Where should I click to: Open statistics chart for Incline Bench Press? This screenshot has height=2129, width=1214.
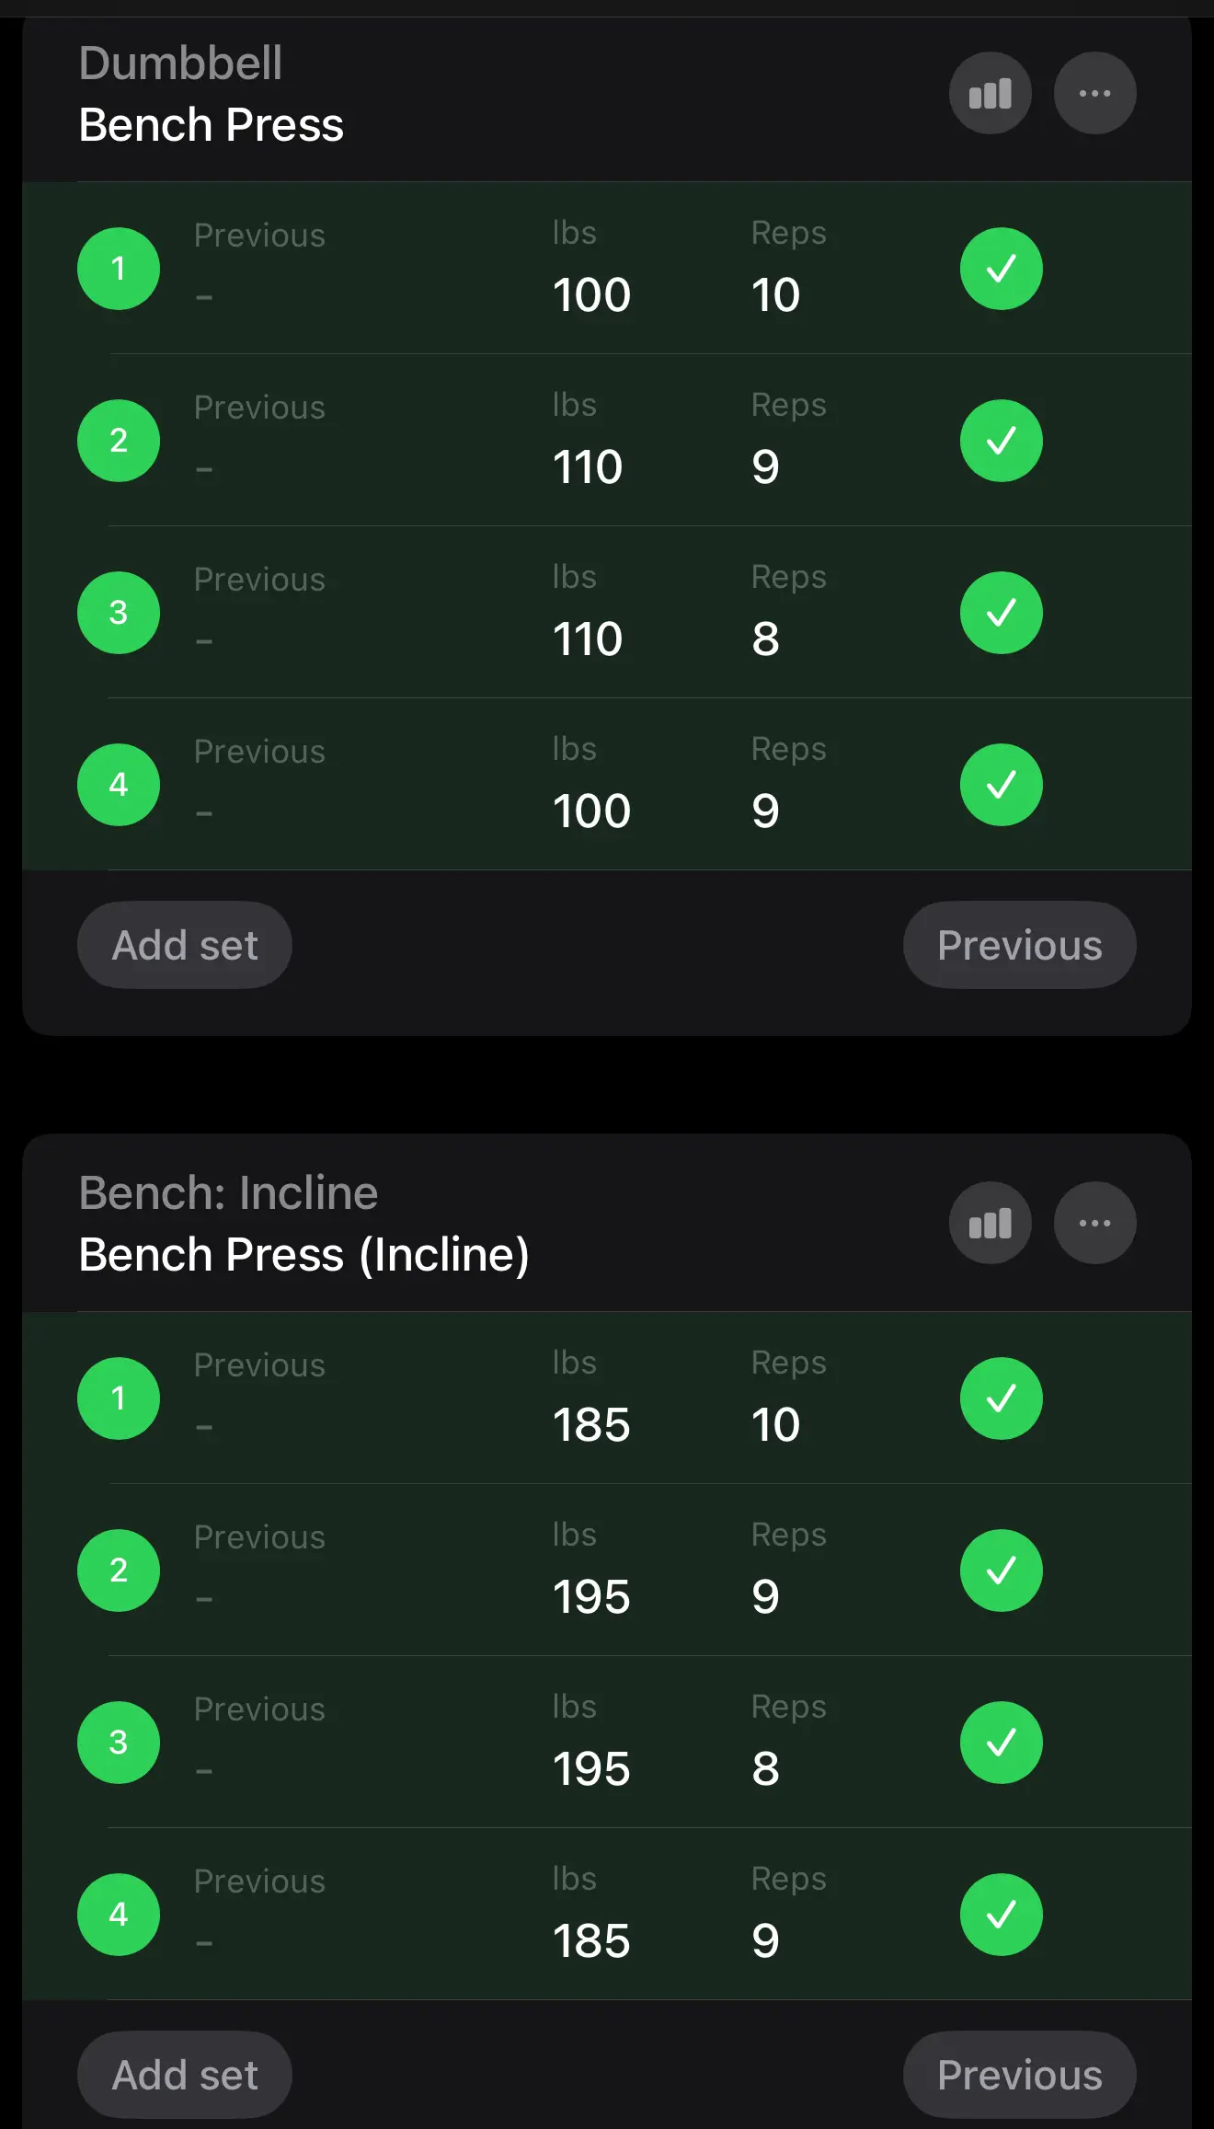point(990,1223)
